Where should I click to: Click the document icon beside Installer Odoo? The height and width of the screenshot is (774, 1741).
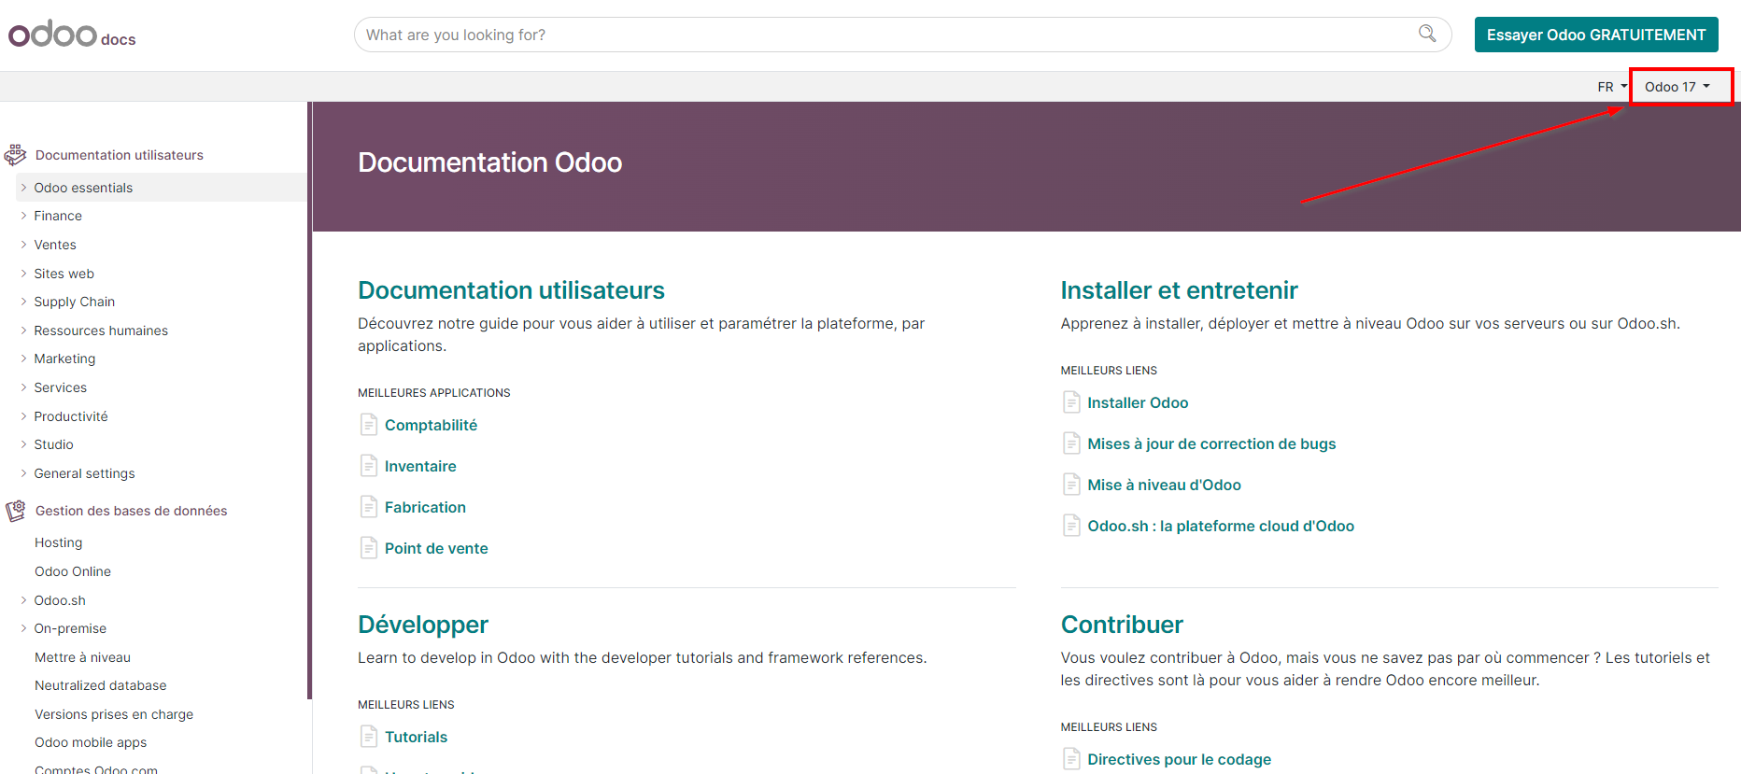[x=1071, y=402]
